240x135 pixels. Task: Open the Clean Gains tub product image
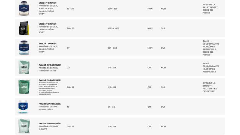point(24,48)
